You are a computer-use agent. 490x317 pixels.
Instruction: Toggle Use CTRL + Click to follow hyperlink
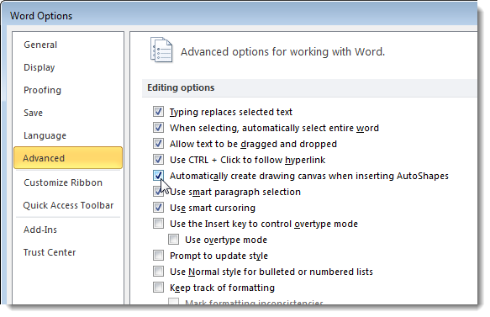click(158, 160)
